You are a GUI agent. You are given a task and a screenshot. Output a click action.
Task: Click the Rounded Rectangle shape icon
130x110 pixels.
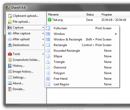[48, 51]
